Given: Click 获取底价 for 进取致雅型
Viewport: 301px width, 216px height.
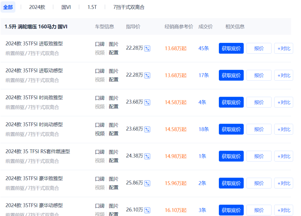Looking at the screenshot, I should tap(231, 48).
